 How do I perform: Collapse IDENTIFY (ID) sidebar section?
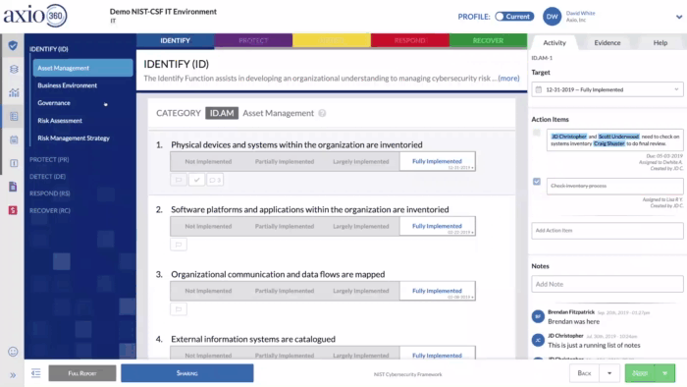49,49
